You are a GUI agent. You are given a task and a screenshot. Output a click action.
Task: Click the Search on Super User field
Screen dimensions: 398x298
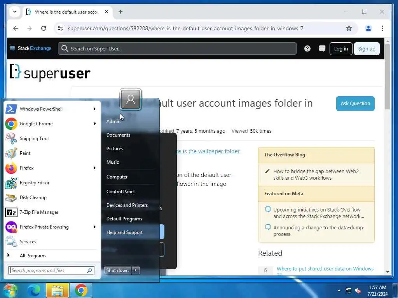click(177, 49)
